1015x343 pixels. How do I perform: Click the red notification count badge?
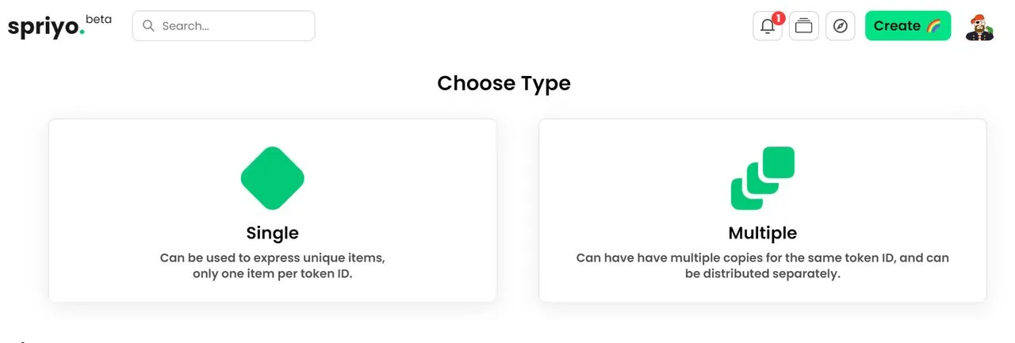[778, 17]
